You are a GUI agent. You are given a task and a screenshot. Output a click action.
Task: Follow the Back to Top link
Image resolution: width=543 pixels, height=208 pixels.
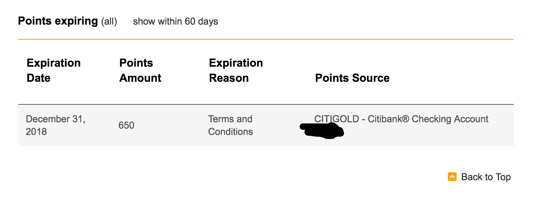[486, 177]
